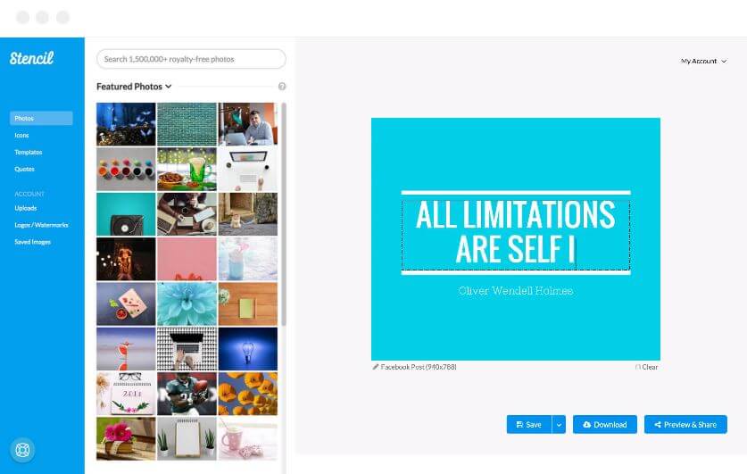Viewport: 747px width, 474px height.
Task: Click the Download cloud icon button
Action: click(x=604, y=424)
